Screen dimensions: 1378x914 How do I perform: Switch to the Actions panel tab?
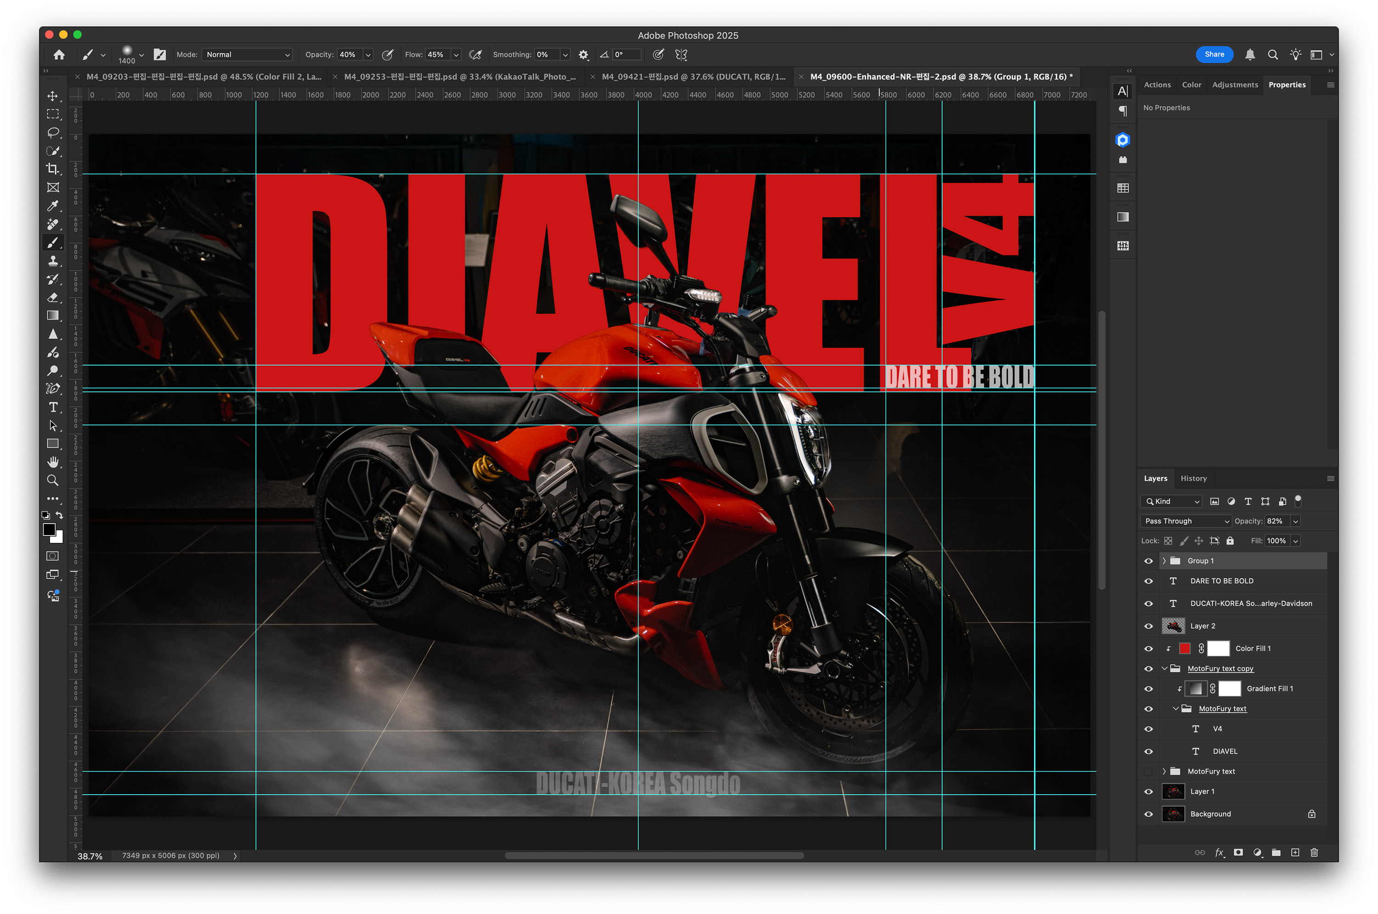click(x=1157, y=85)
